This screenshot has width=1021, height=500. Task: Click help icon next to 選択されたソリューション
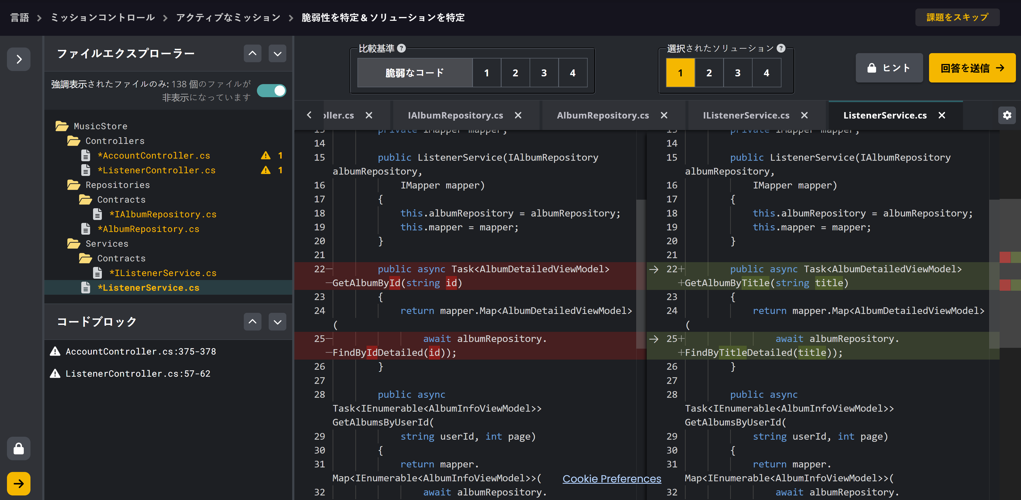coord(781,48)
